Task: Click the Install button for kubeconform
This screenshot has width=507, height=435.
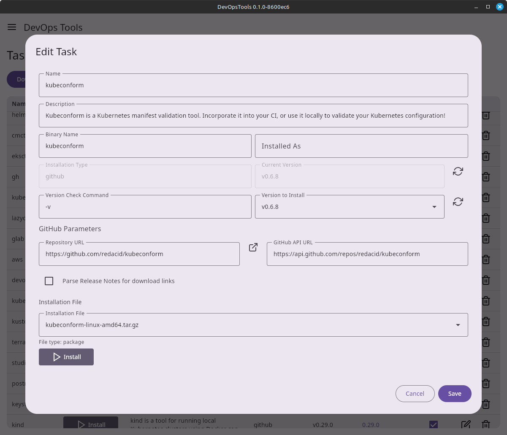Action: (x=66, y=357)
